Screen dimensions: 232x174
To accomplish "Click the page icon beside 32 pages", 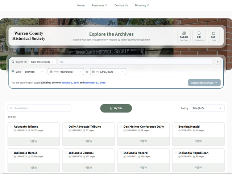I will [x=194, y=131].
